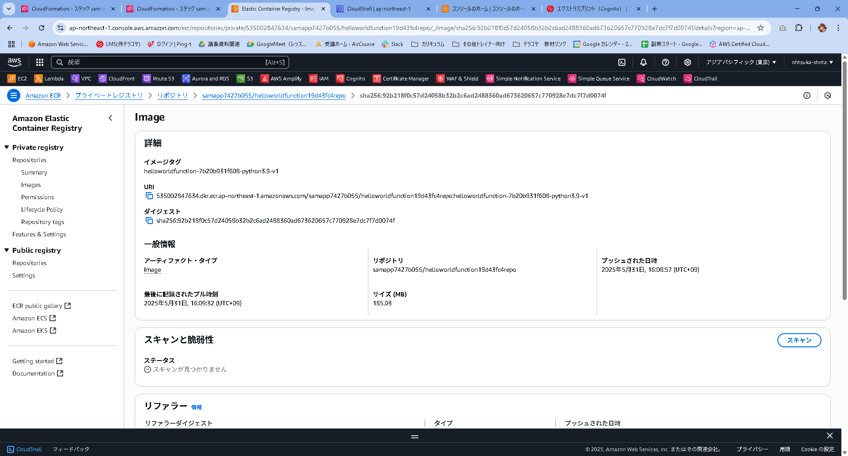Open the notifications bell

(644, 62)
